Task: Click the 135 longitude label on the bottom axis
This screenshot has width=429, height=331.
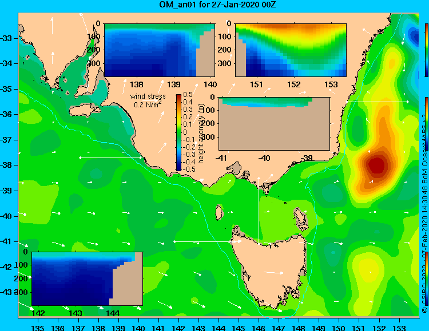Action: pos(38,328)
